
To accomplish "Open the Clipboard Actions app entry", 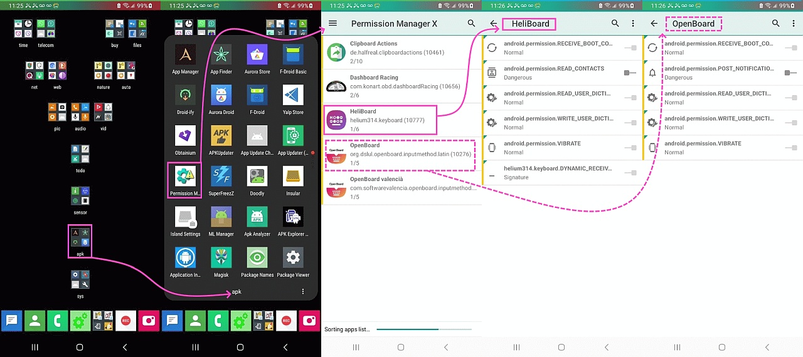I will (x=401, y=53).
